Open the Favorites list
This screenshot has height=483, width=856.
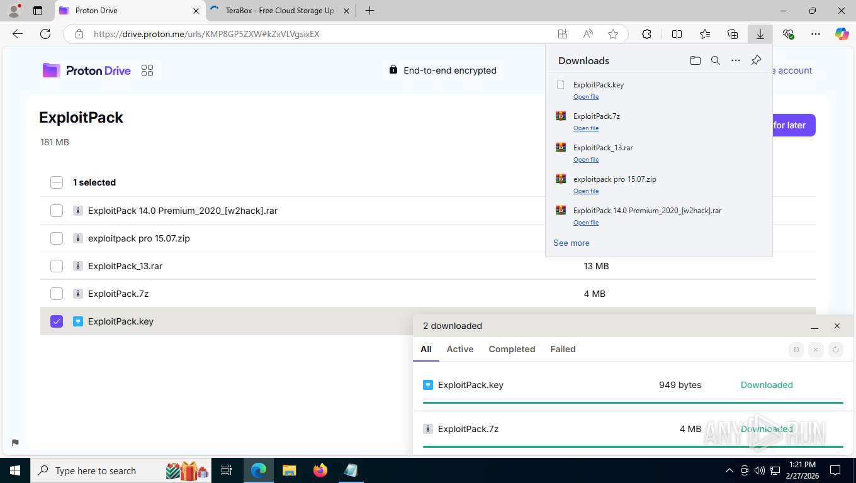[x=705, y=34]
